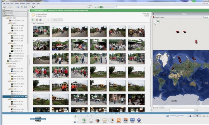The image size is (209, 125).
Task: Filter to show only faces icon
Action: coord(95,7)
